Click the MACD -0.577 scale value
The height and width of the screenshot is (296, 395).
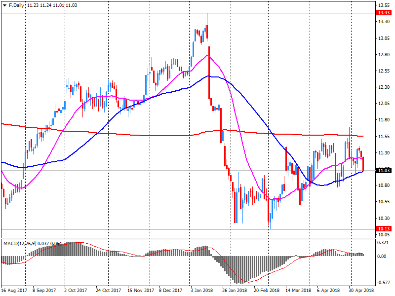[383, 283]
